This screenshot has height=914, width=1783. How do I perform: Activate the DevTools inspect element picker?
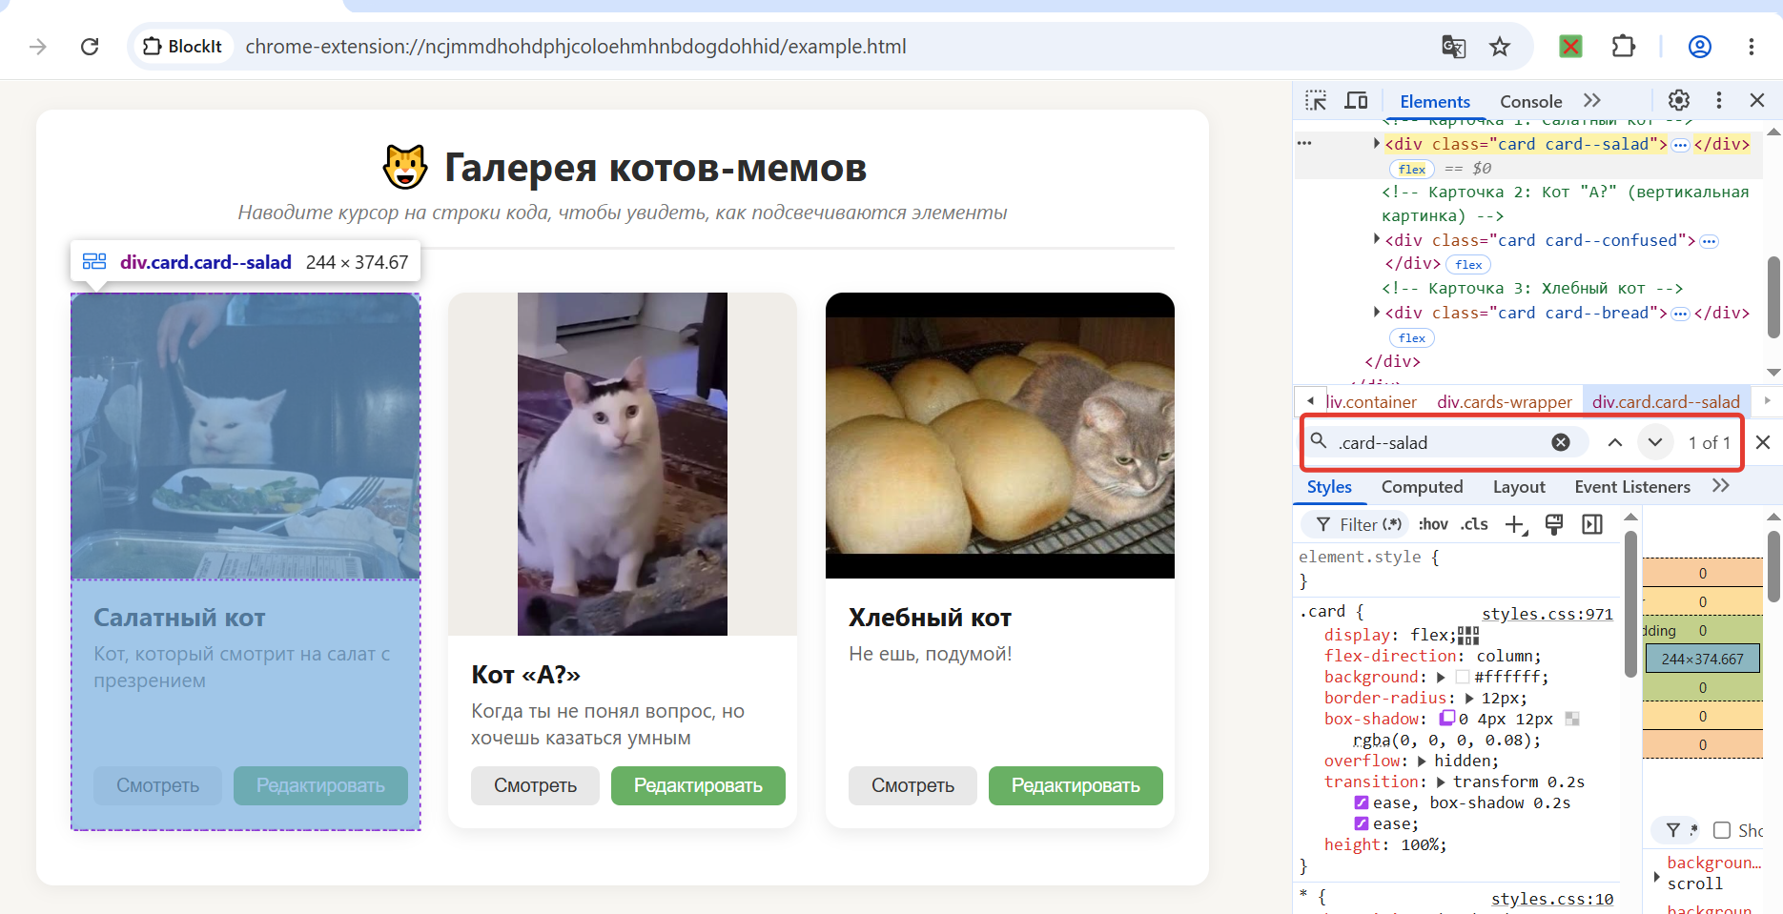tap(1316, 101)
